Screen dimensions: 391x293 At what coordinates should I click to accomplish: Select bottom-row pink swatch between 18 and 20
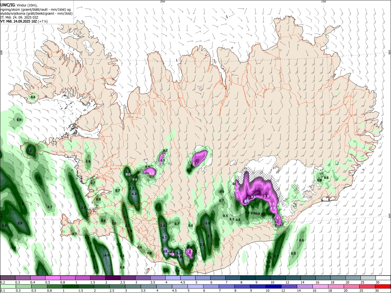(x=336, y=286)
